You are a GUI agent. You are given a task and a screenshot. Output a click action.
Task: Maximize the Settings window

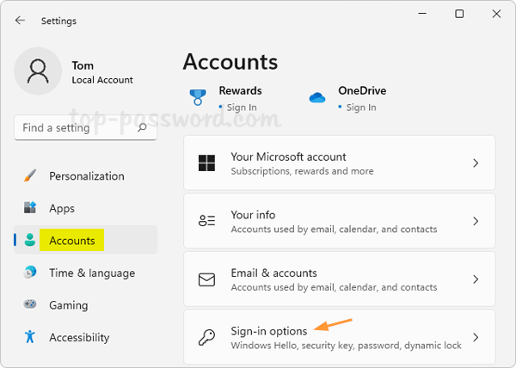459,15
